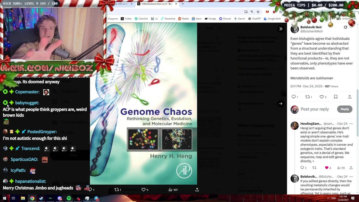Open Chrome from the taskbar

(32, 198)
